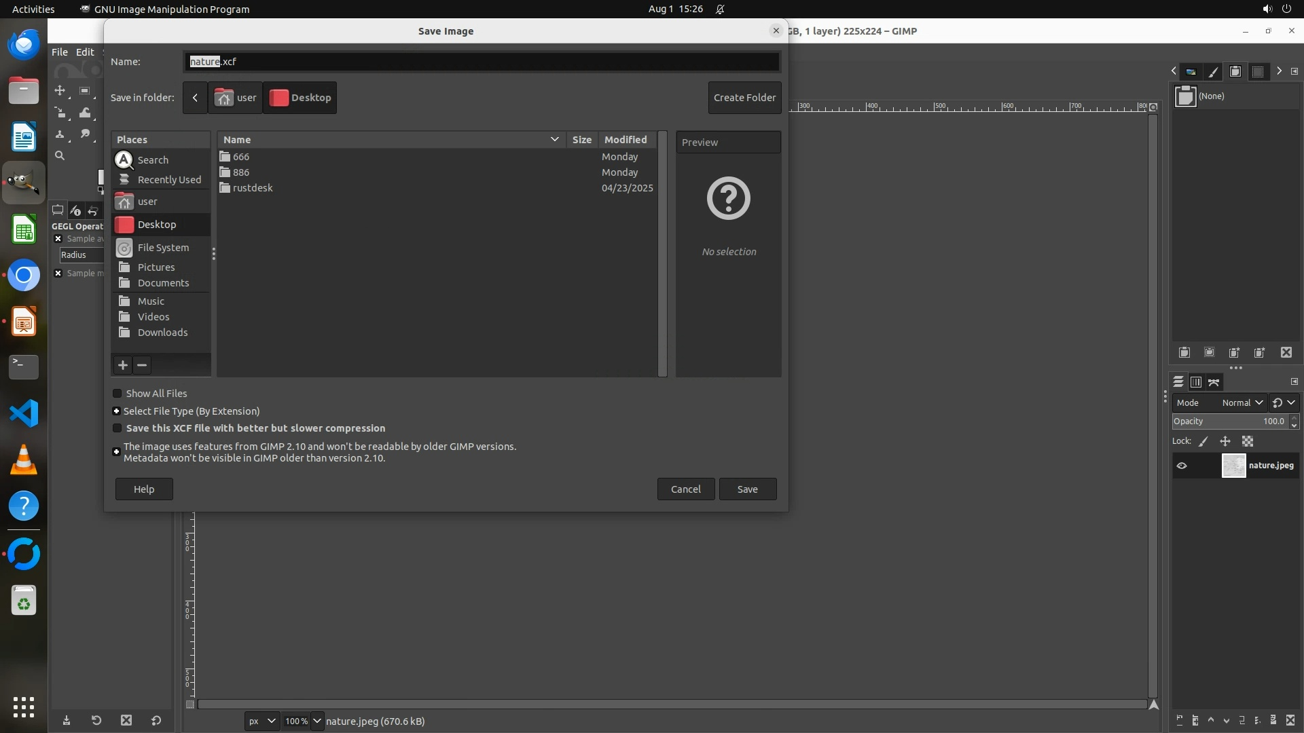Check better but slower compression option
This screenshot has width=1304, height=733.
coord(117,428)
